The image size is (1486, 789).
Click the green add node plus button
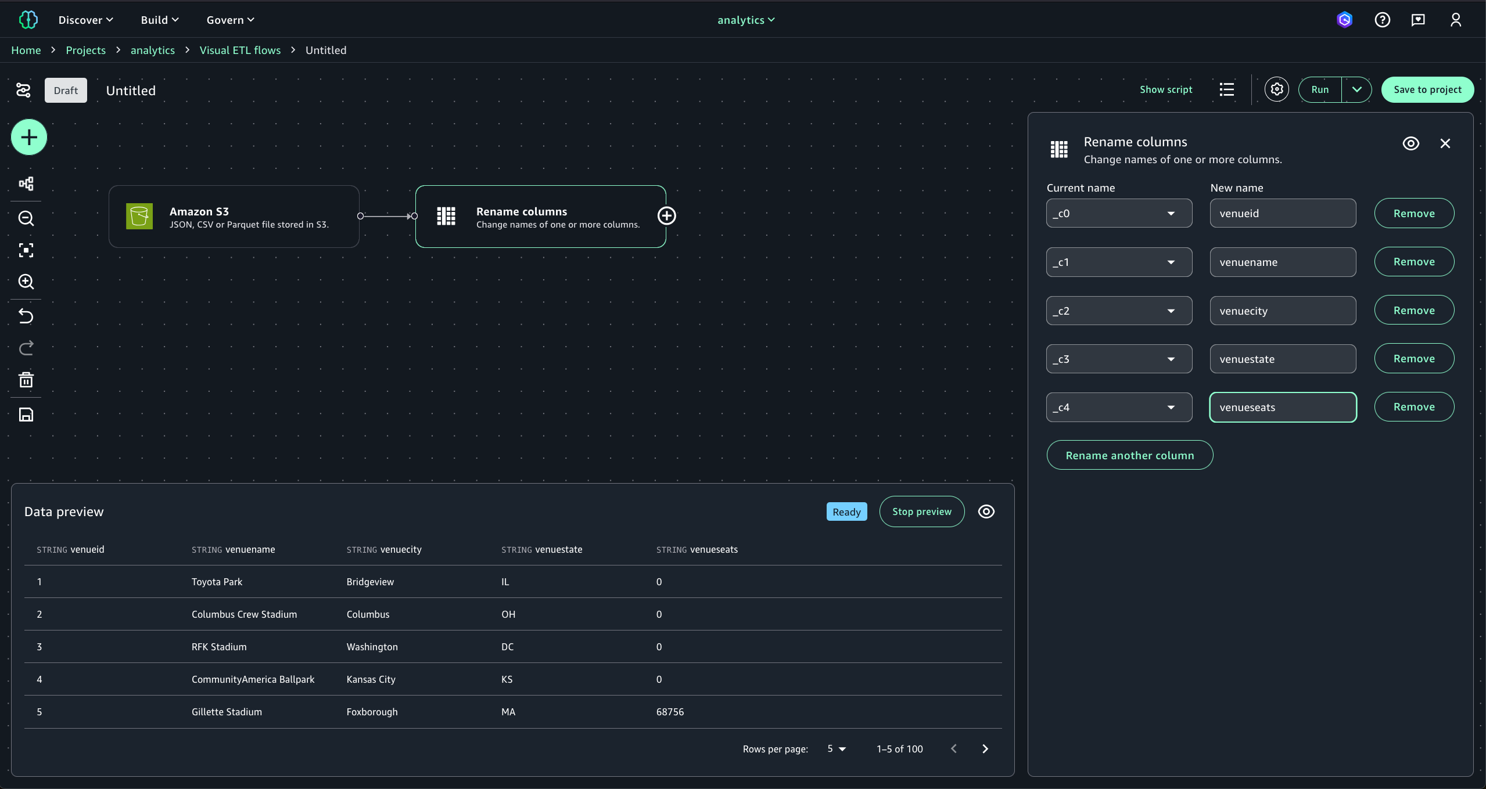[29, 138]
